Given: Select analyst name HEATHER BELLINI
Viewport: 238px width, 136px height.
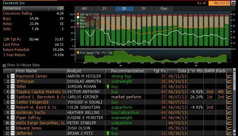Looking at the screenshot, I should pos(83,112).
